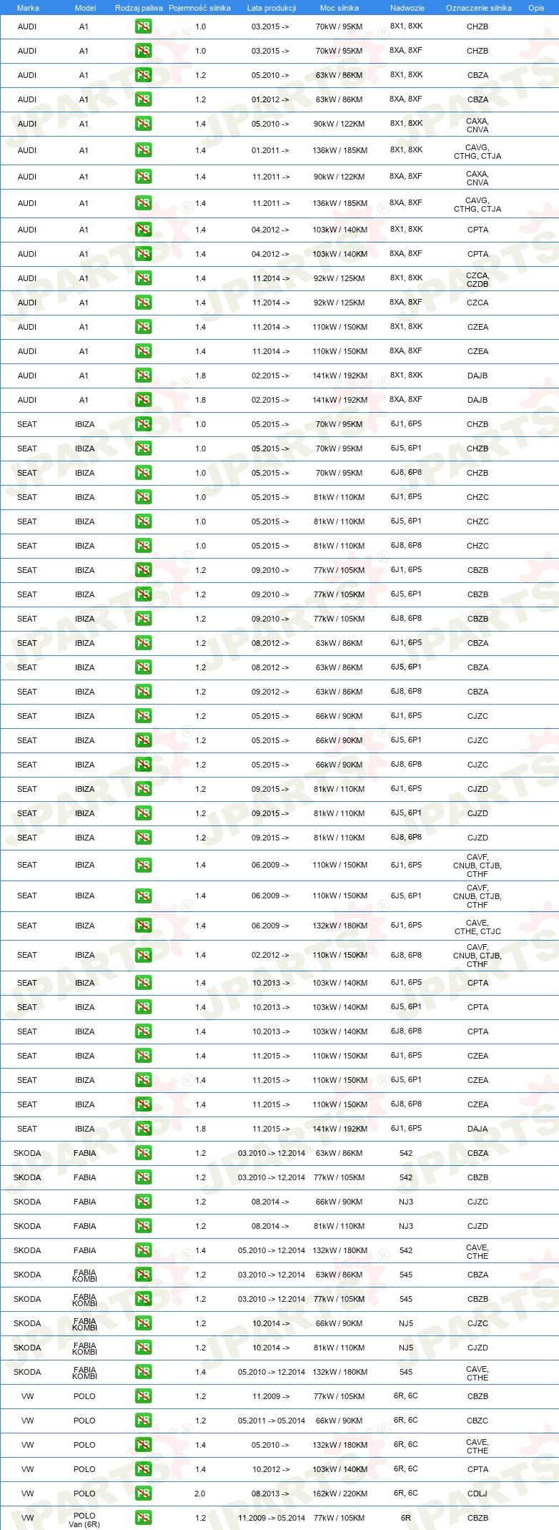The image size is (559, 1530).
Task: Click fuel icon in FABIA KOMBI NJ5 CJZD row
Action: point(143,1348)
